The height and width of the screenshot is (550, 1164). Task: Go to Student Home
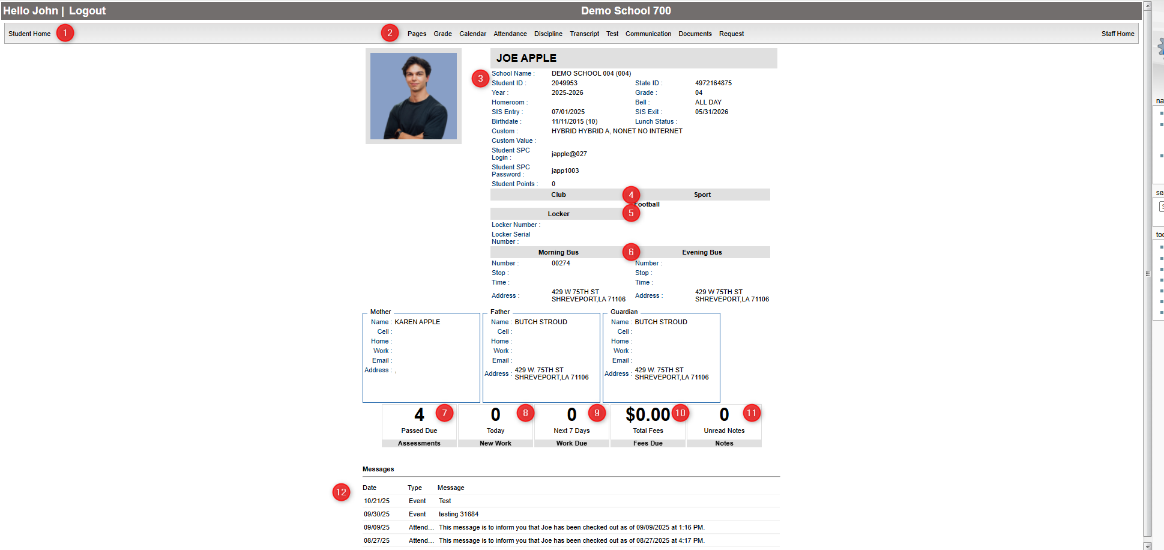point(29,34)
